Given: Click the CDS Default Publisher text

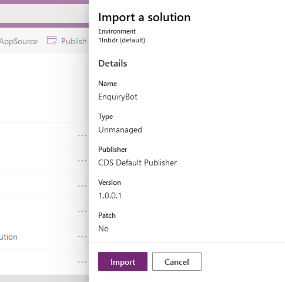Looking at the screenshot, I should pos(138,162).
